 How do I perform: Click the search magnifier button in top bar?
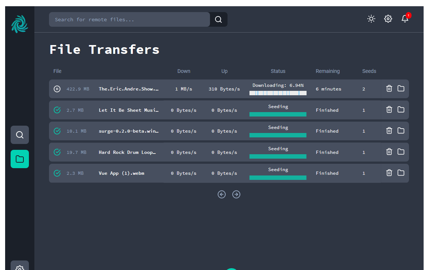(218, 19)
